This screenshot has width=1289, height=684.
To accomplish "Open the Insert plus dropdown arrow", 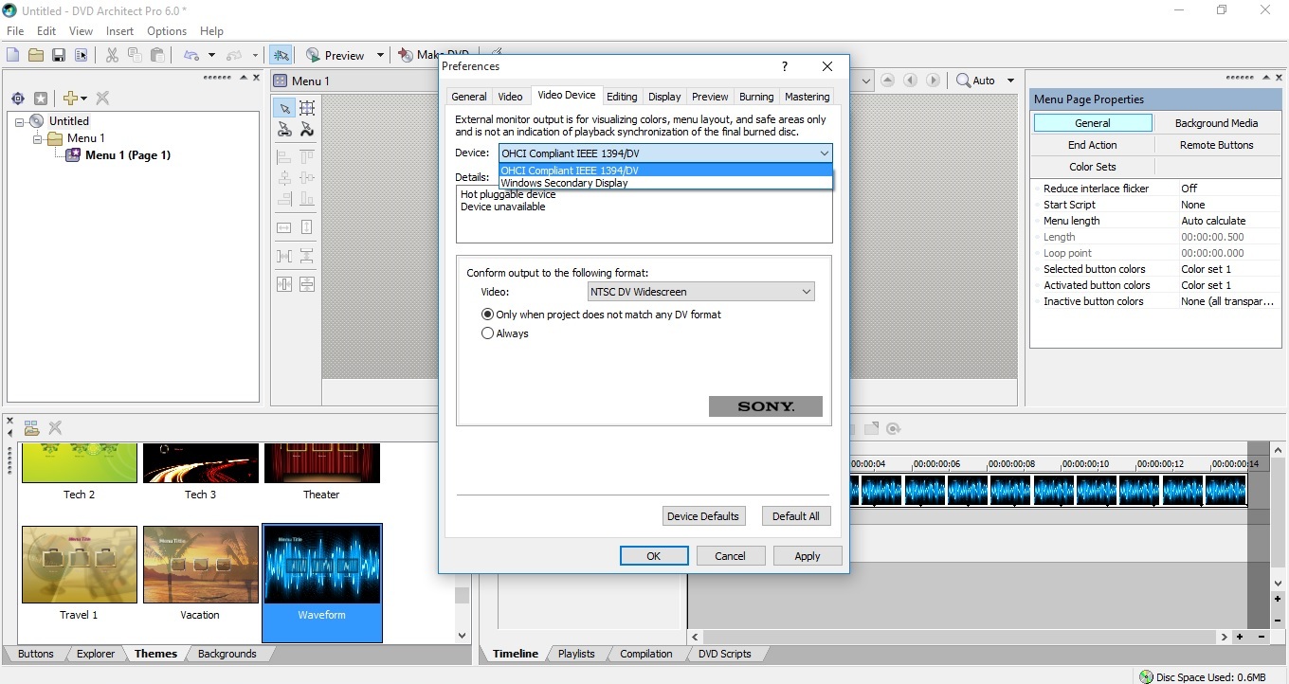I will click(x=83, y=99).
